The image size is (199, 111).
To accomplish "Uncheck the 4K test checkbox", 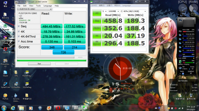I will pyautogui.click(x=19, y=31).
